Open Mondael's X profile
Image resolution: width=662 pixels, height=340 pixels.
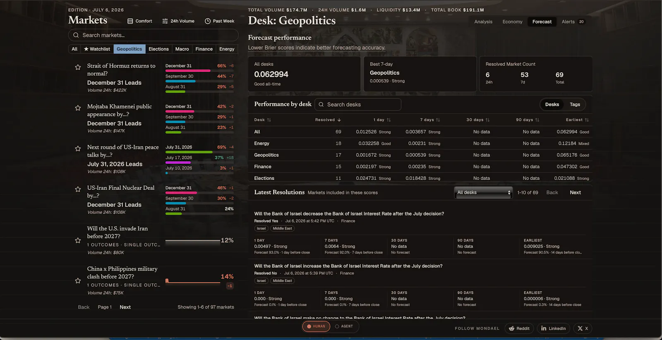click(x=583, y=328)
